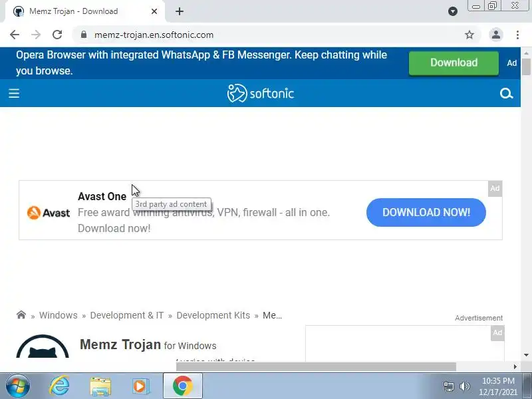Screen dimensions: 532x399
Task: Click the Memz Trojan for Windows heading
Action: point(148,344)
